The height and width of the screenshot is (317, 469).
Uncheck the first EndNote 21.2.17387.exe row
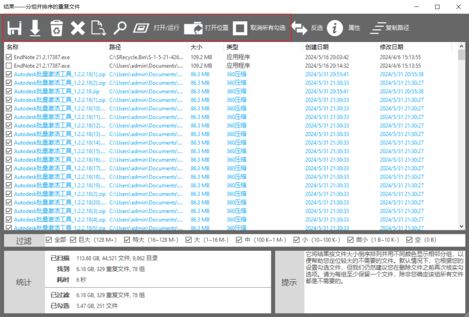pyautogui.click(x=9, y=57)
